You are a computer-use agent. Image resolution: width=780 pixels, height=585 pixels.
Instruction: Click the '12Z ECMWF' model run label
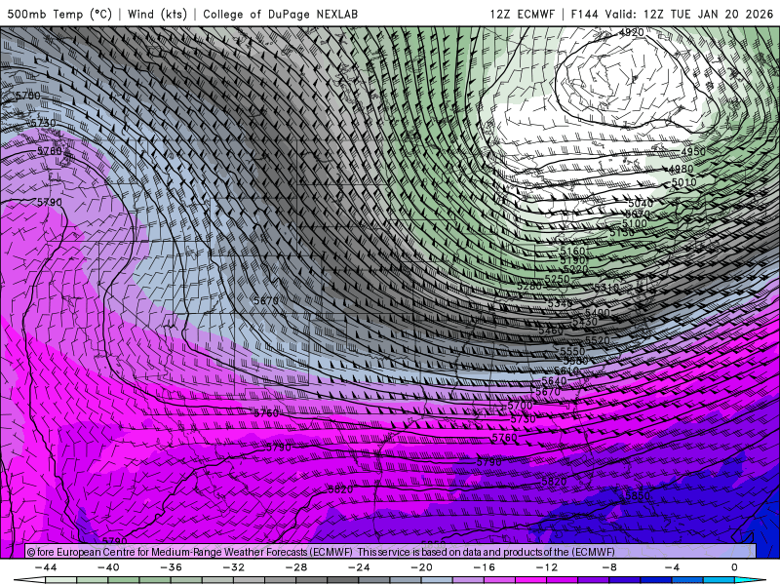[522, 14]
